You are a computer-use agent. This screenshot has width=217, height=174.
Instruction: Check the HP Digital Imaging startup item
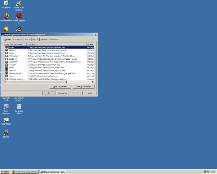(x=7, y=79)
